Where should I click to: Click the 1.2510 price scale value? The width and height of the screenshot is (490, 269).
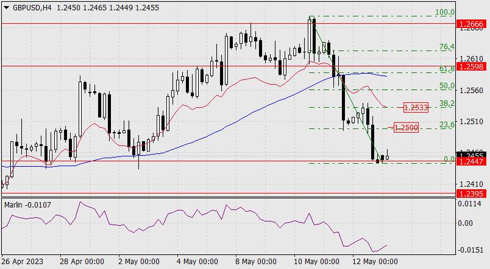(472, 122)
